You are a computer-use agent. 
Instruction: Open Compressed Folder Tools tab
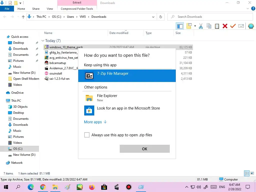[x=77, y=9]
